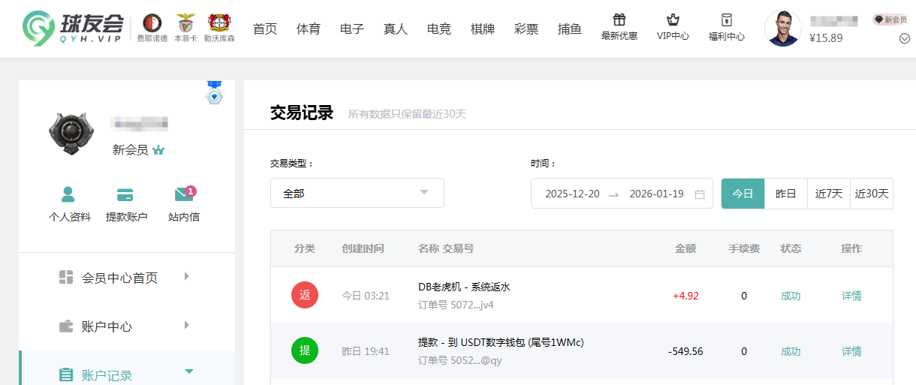
Task: Click the 新会员 badge in header
Action: pos(890,20)
